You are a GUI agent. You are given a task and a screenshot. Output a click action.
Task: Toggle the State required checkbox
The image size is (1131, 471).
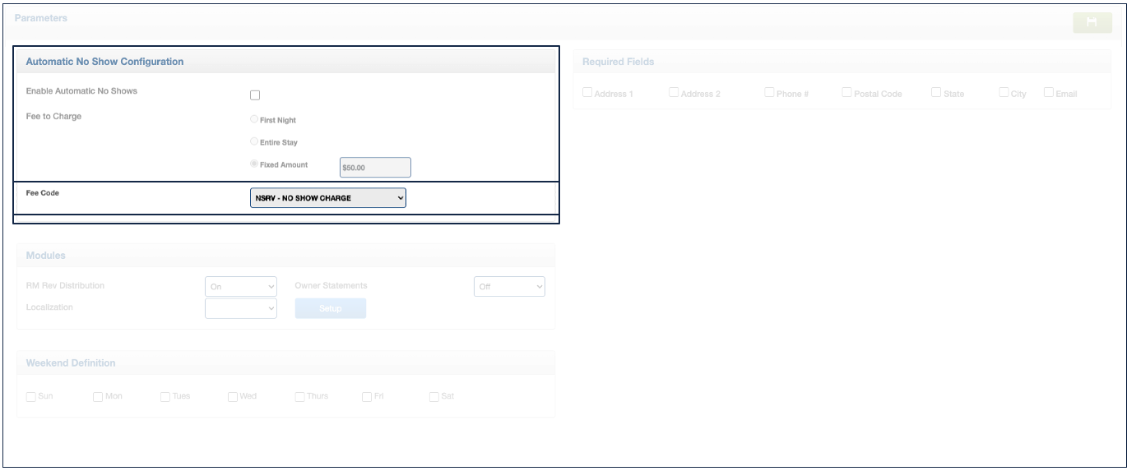(x=936, y=93)
